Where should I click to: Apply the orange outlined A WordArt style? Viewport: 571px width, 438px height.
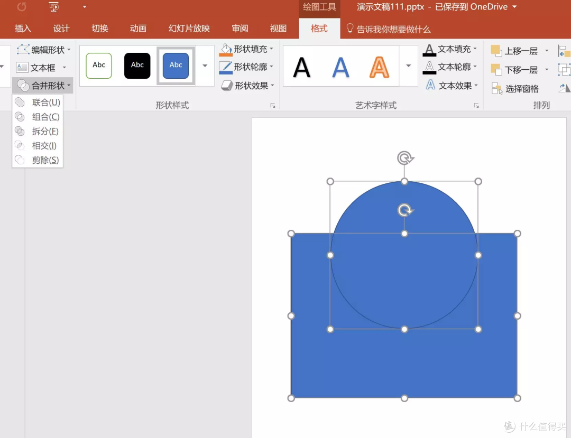379,67
